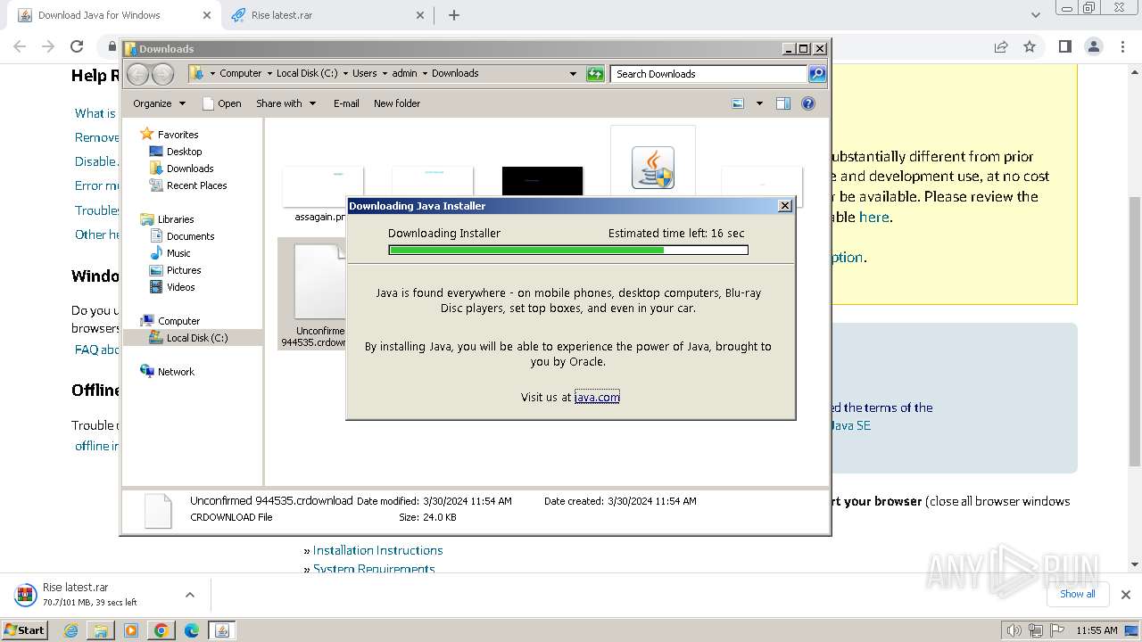Visit the java.com link in installer dialog
This screenshot has width=1142, height=642.
597,398
